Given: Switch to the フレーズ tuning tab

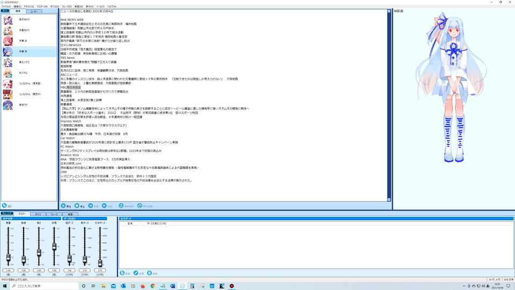Looking at the screenshot, I should coord(54,214).
